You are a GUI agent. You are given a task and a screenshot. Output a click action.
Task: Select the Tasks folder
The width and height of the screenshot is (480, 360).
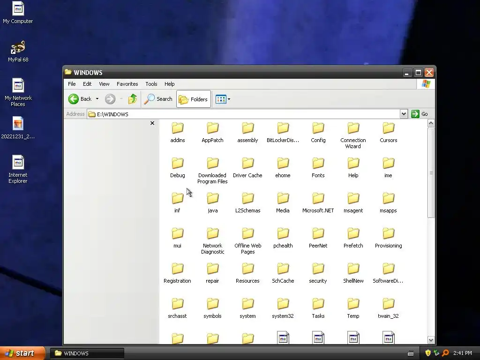pyautogui.click(x=318, y=308)
